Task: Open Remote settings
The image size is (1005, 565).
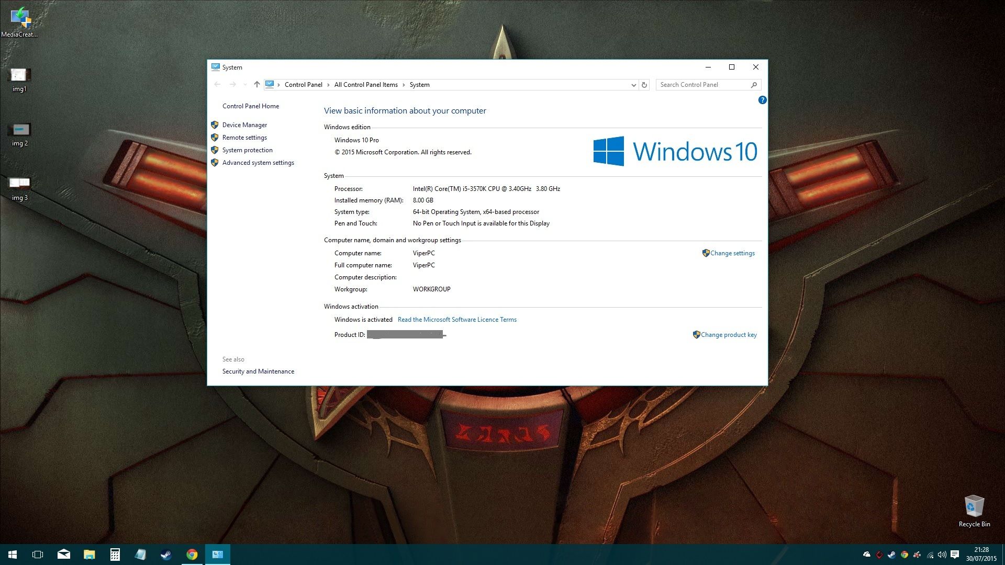Action: (244, 138)
